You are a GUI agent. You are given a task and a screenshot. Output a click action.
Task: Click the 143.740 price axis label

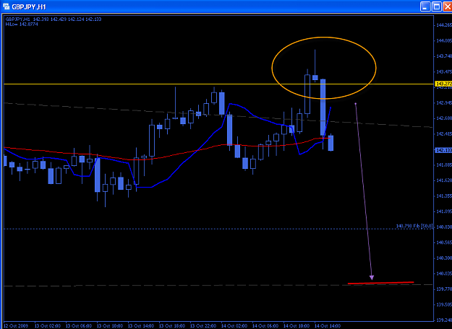point(444,56)
